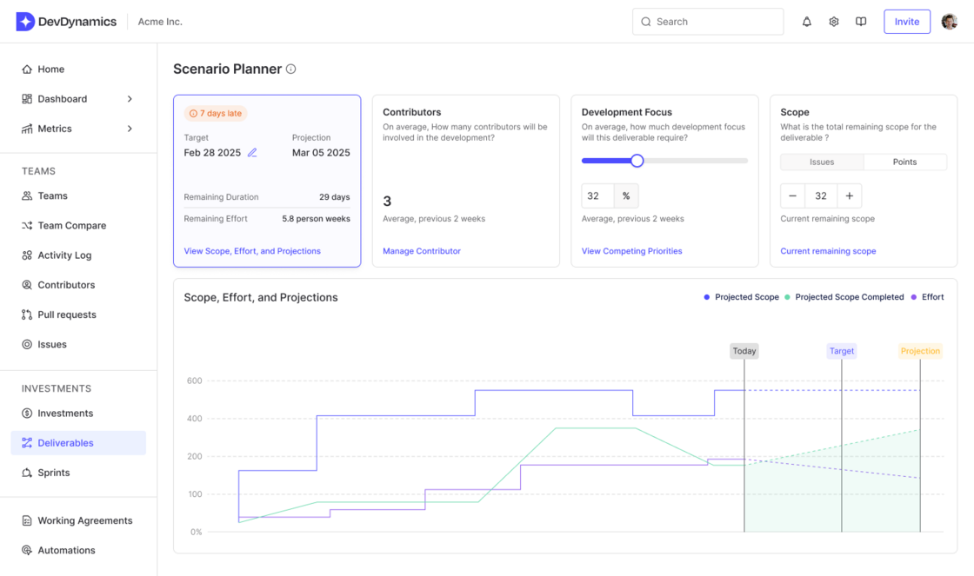
Task: Click the Today timeline marker
Action: pyautogui.click(x=744, y=351)
